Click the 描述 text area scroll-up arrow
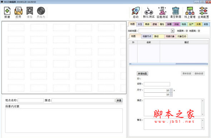Viewport: 211px width, 138px height. click(202, 101)
